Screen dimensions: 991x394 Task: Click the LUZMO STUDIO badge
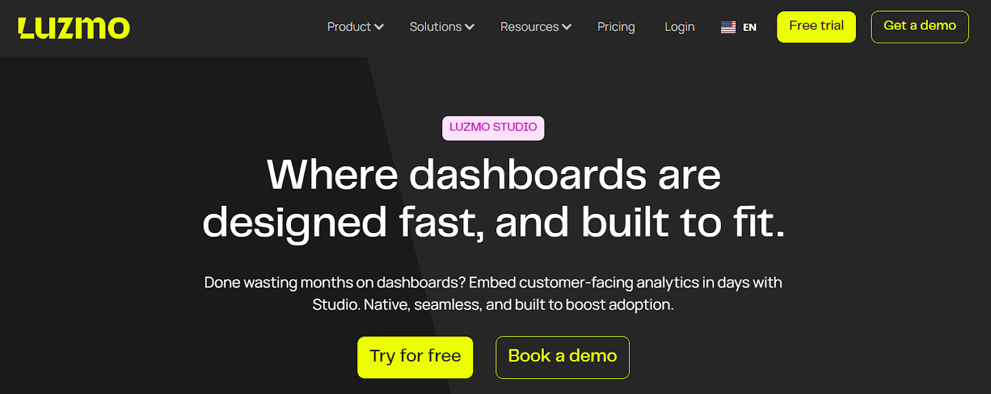click(x=493, y=128)
